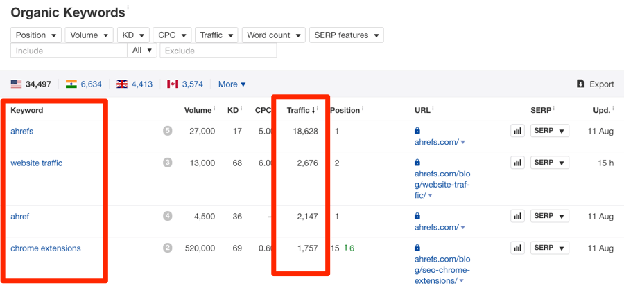Click the SERP features badge 5 beside ahrefs
The image size is (624, 290).
167,131
